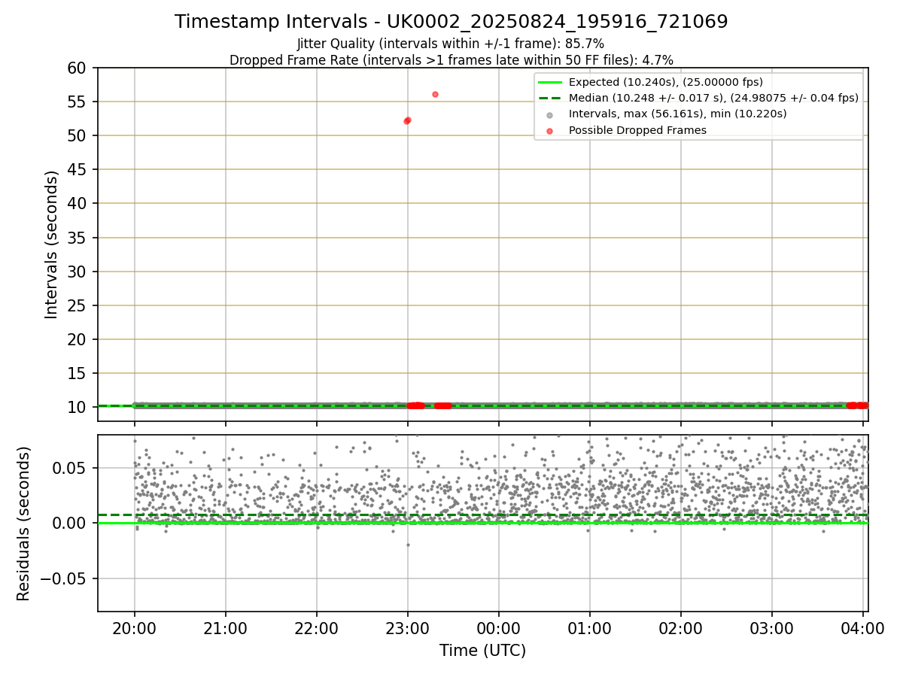
Task: Click the '10' interval axis tick label
Action: click(x=78, y=408)
